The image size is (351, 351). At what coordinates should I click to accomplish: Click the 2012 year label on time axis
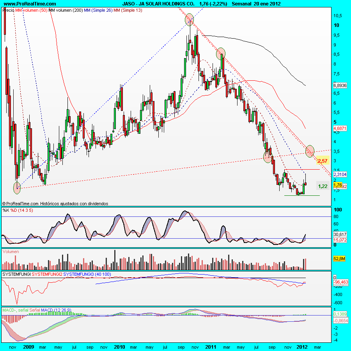(x=302, y=347)
